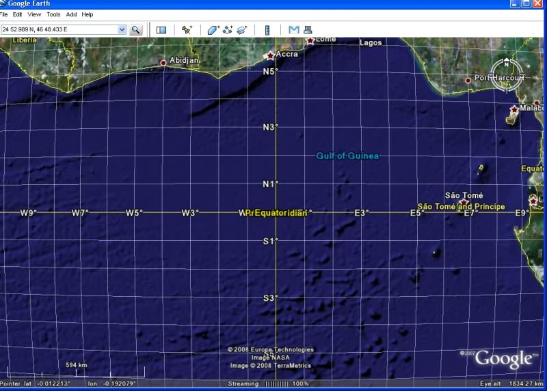Add a path with toolbar icon
547x391 pixels.
pos(228,30)
